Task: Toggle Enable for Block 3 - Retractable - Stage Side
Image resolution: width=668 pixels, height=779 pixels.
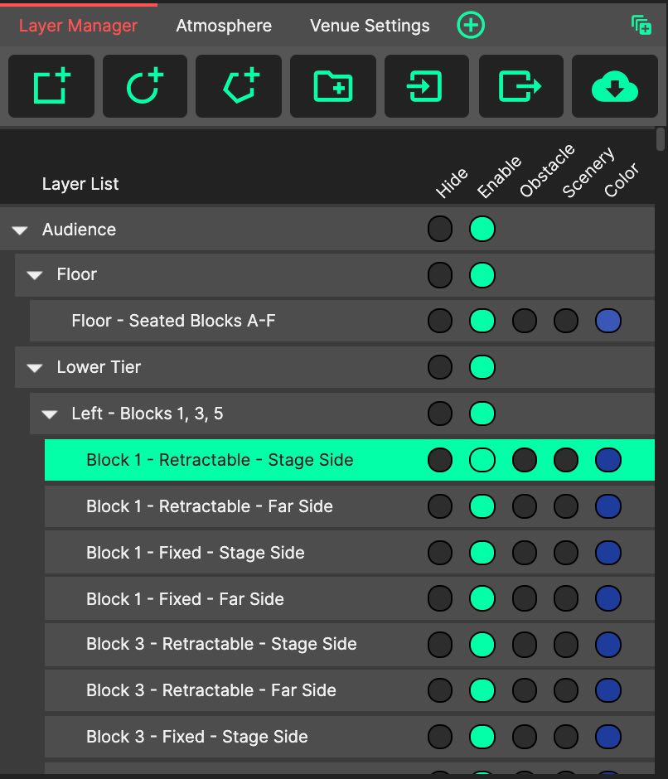Action: [482, 645]
